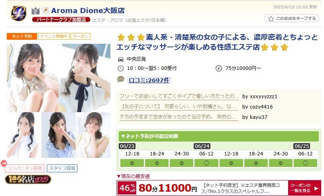Image resolution: width=324 pixels, height=196 pixels.
Task: Click the large main photo of shop
Action: tap(59, 78)
